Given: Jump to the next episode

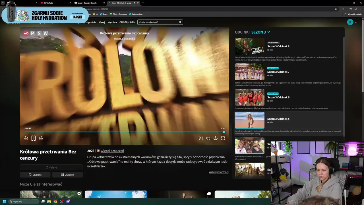Looking at the screenshot, I should [x=200, y=138].
